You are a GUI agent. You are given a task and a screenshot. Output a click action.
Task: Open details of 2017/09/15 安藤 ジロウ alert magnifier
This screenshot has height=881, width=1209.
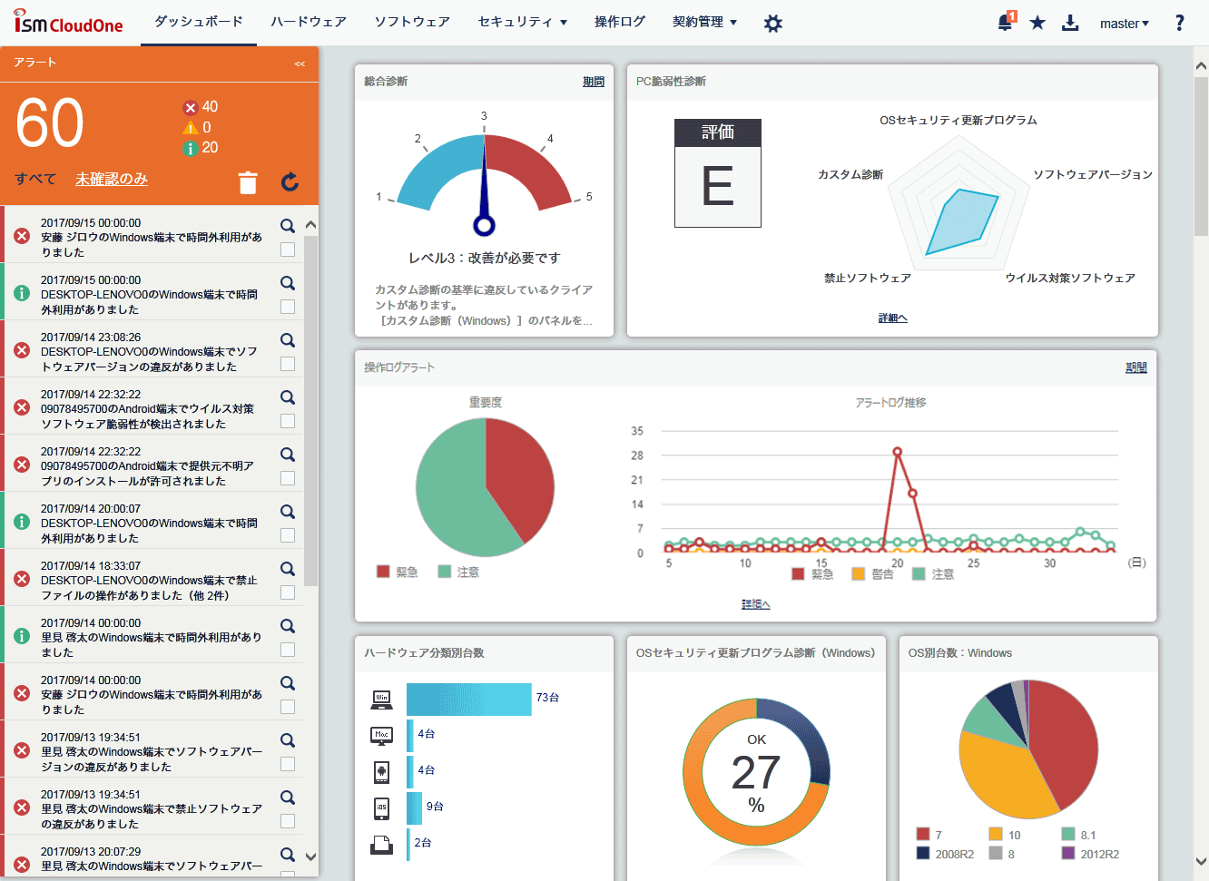[x=288, y=226]
